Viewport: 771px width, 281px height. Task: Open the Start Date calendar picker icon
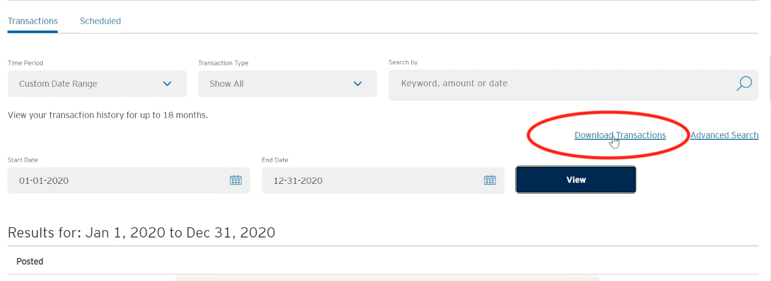coord(236,180)
